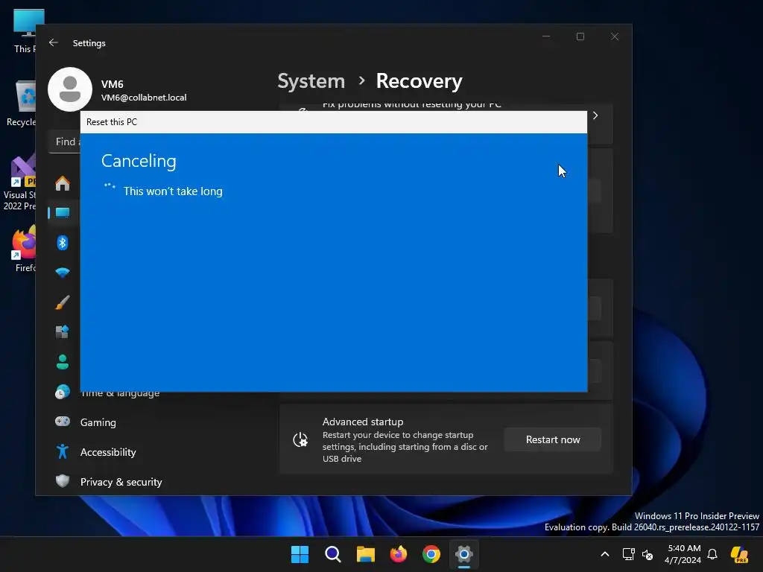Maximize the Settings window
763x572 pixels.
[x=580, y=36]
